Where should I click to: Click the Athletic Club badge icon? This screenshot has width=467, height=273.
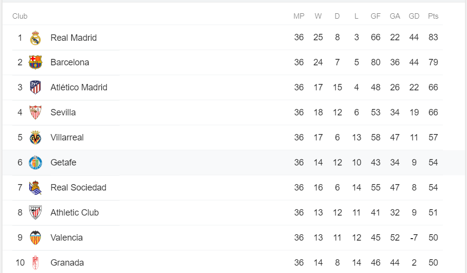pos(35,213)
